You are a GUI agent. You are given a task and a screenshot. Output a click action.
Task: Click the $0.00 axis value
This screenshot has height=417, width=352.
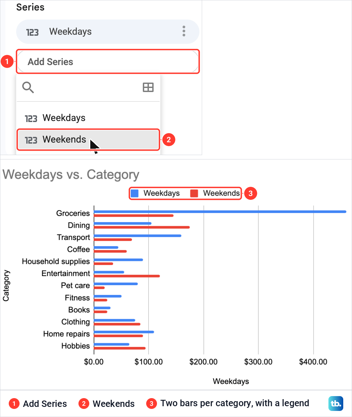click(94, 362)
